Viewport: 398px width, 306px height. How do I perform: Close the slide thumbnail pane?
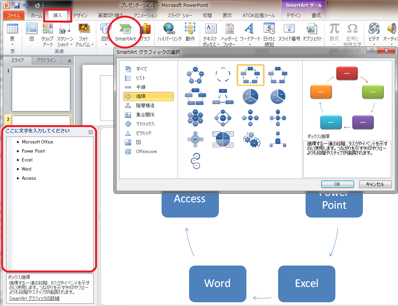70,61
